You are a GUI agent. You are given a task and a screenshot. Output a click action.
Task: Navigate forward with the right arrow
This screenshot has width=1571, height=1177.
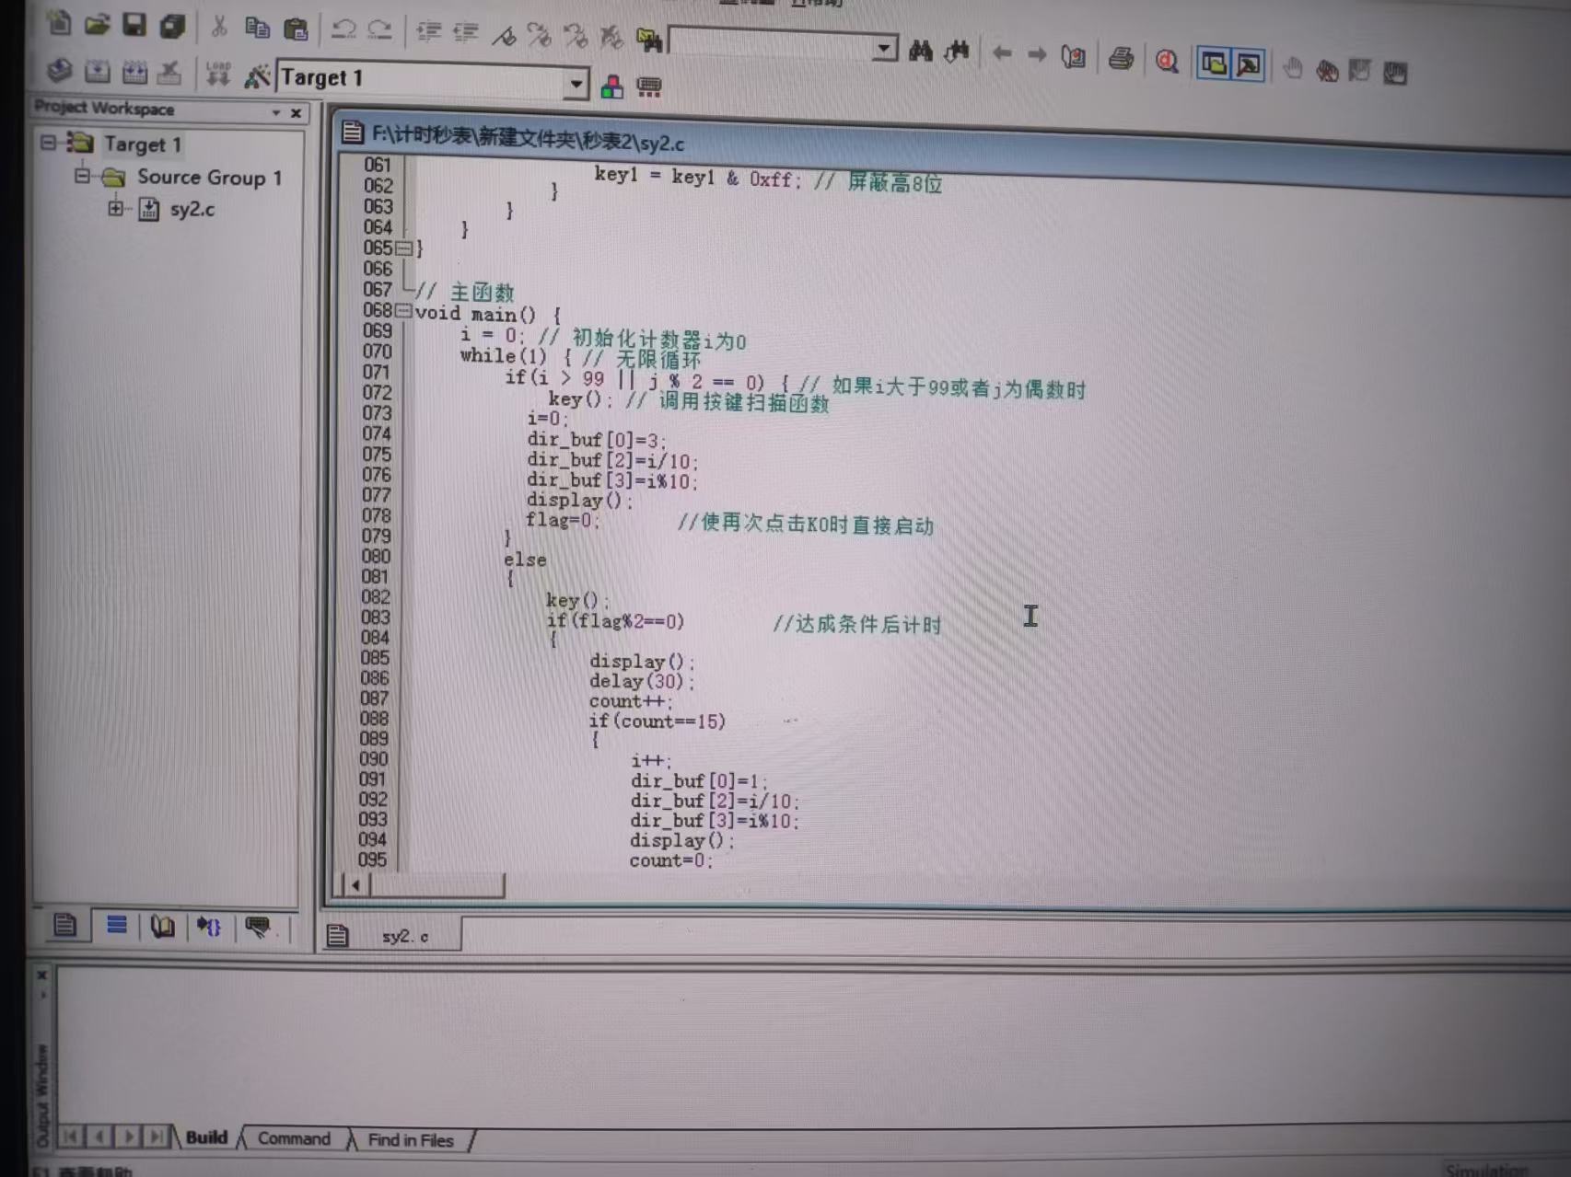[1037, 54]
